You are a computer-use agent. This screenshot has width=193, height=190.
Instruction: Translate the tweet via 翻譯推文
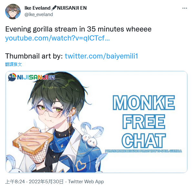14,64
